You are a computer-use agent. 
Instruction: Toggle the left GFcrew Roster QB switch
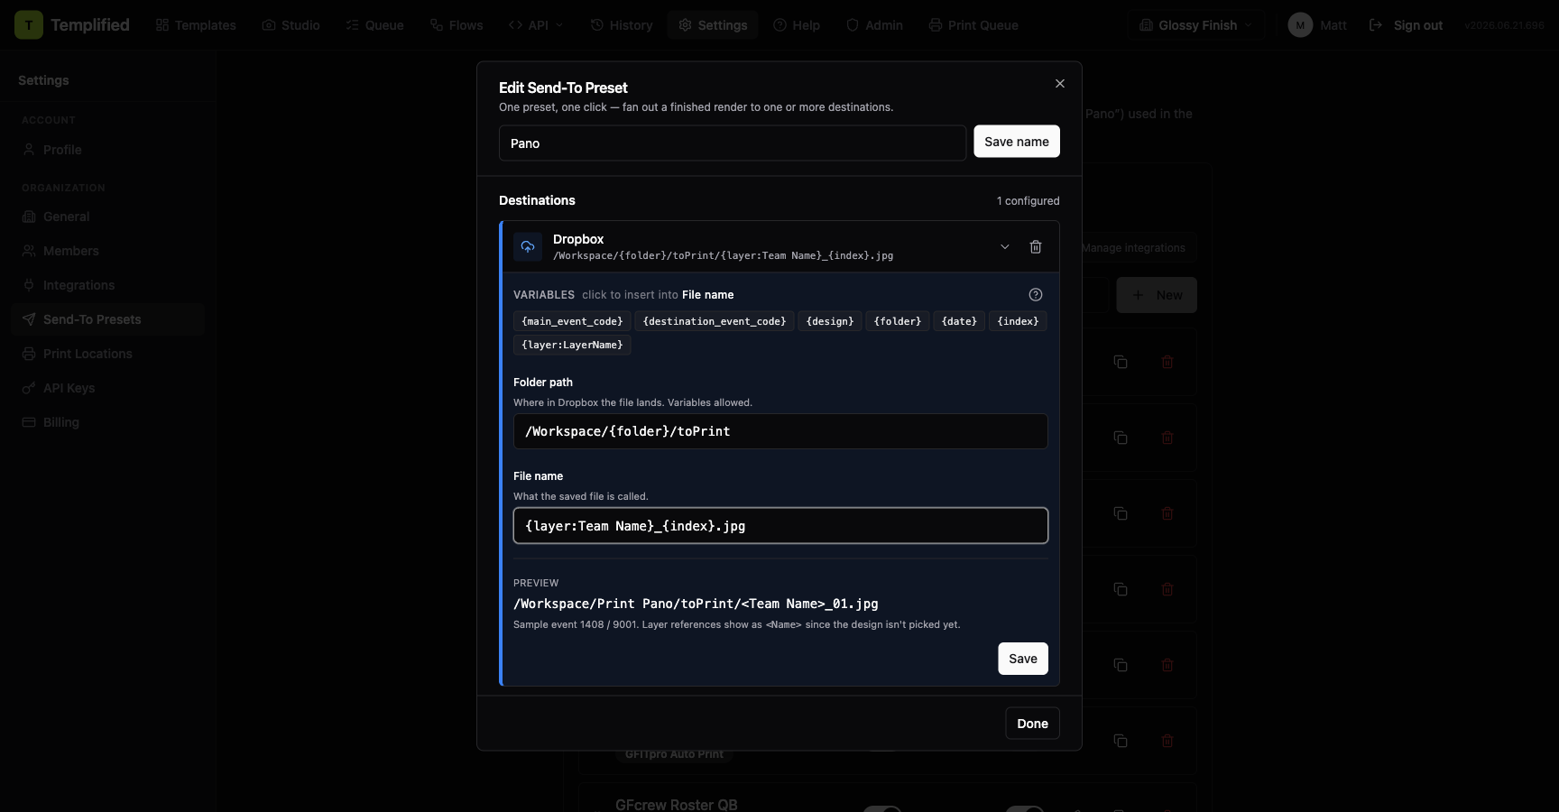(882, 809)
